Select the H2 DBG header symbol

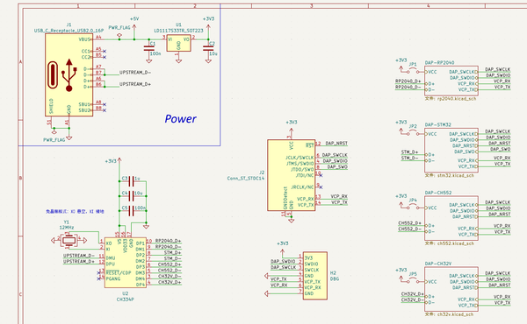[315, 276]
